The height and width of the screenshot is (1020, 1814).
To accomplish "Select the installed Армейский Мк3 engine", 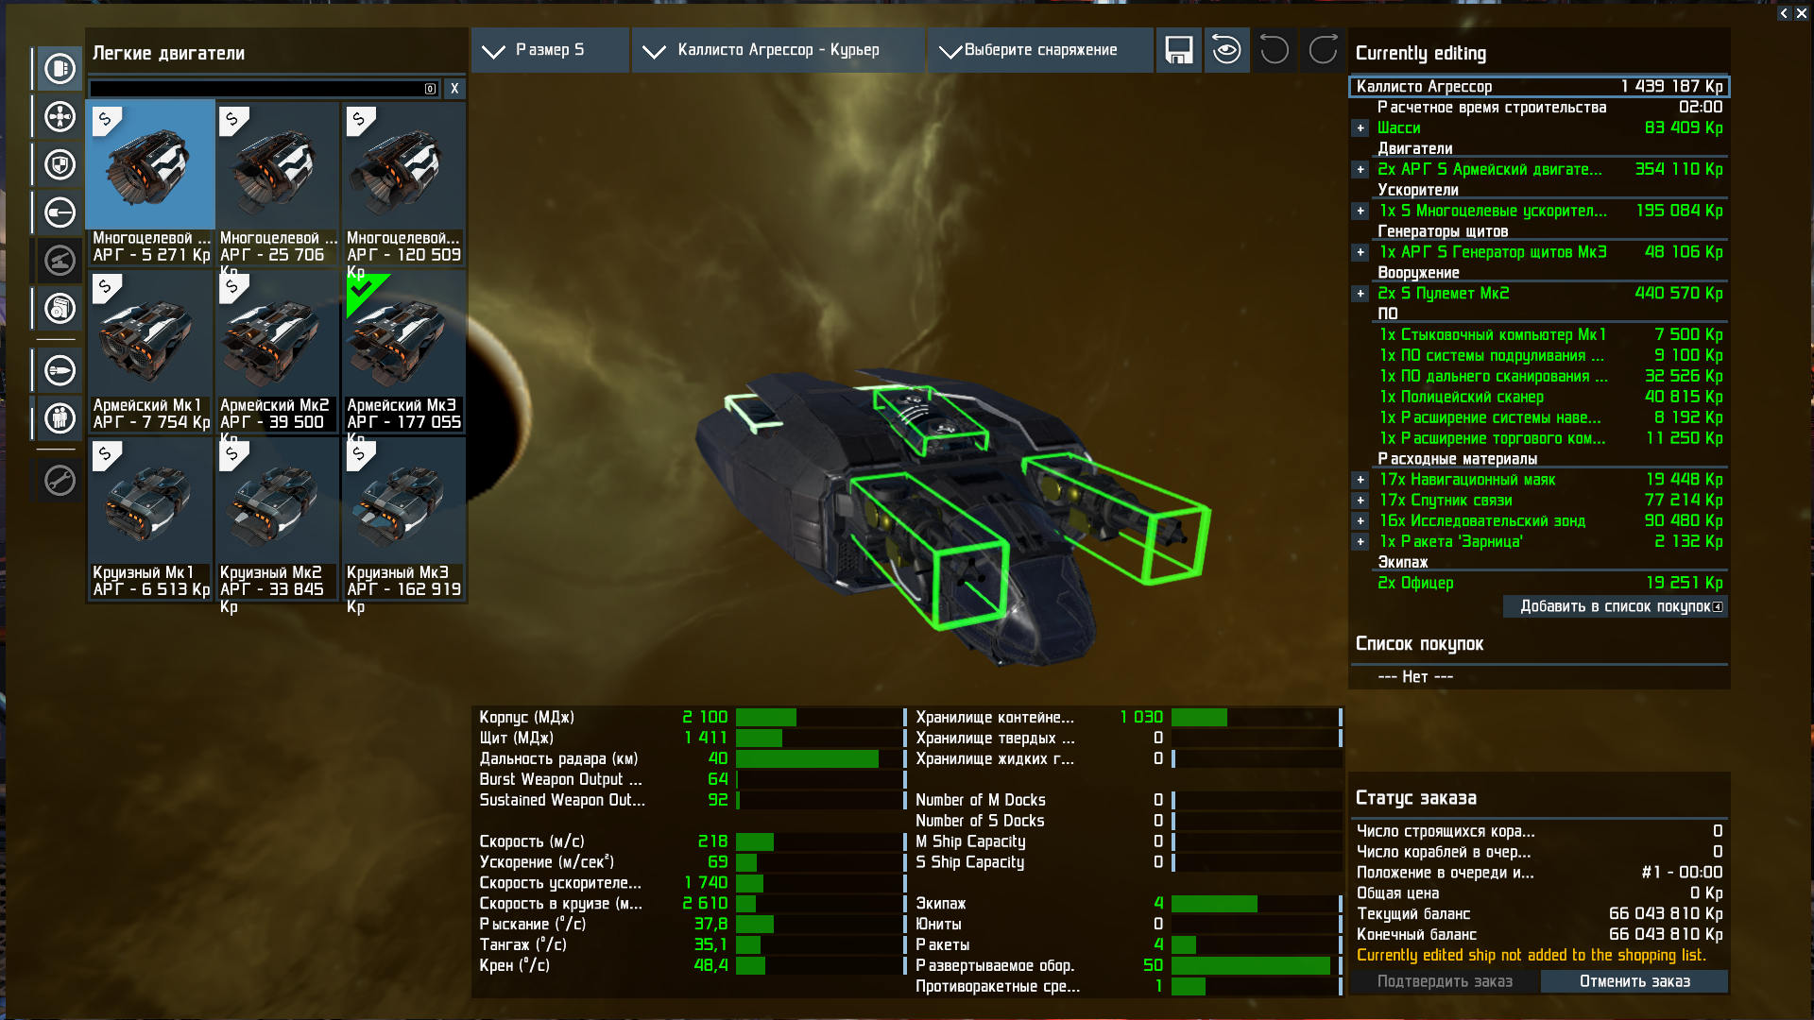I will (403, 350).
